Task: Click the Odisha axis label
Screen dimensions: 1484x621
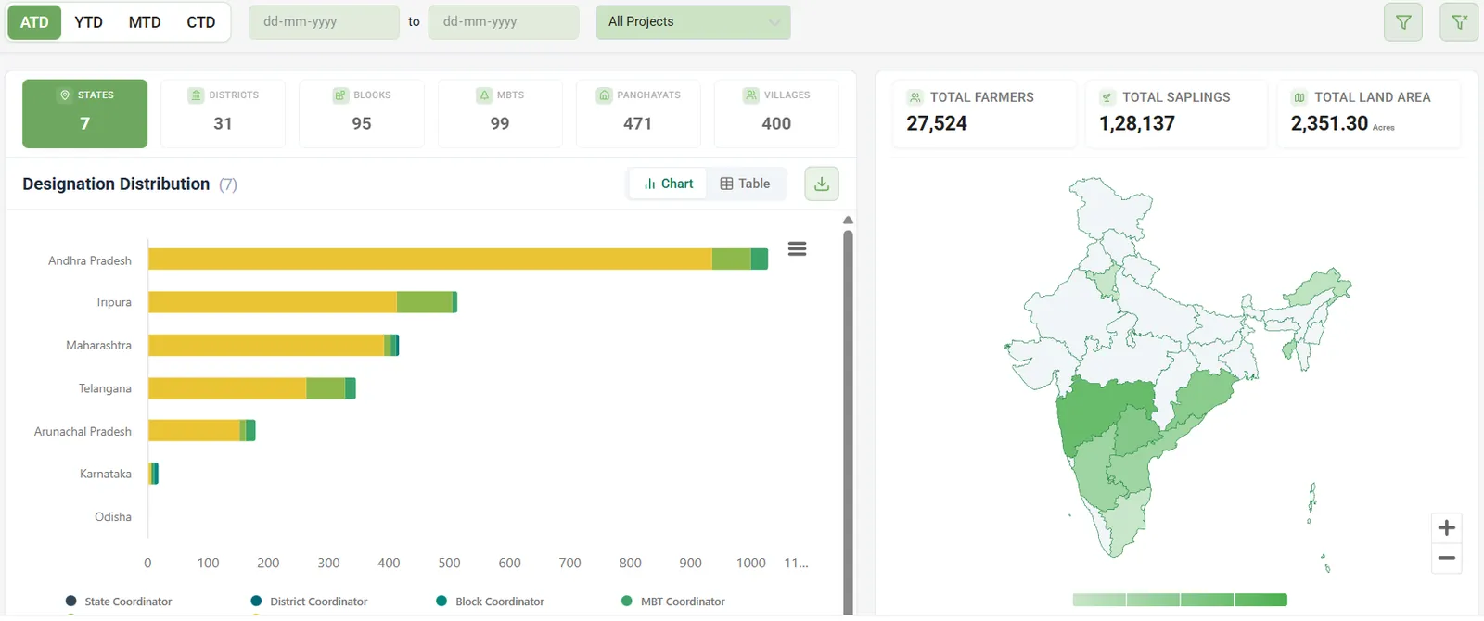Action: [113, 517]
